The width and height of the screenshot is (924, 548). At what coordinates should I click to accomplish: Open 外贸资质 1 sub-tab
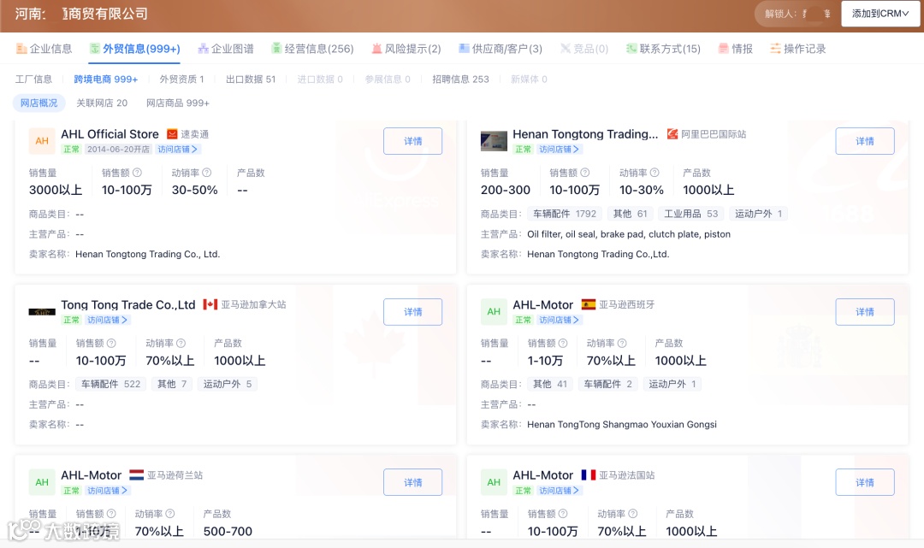(181, 79)
